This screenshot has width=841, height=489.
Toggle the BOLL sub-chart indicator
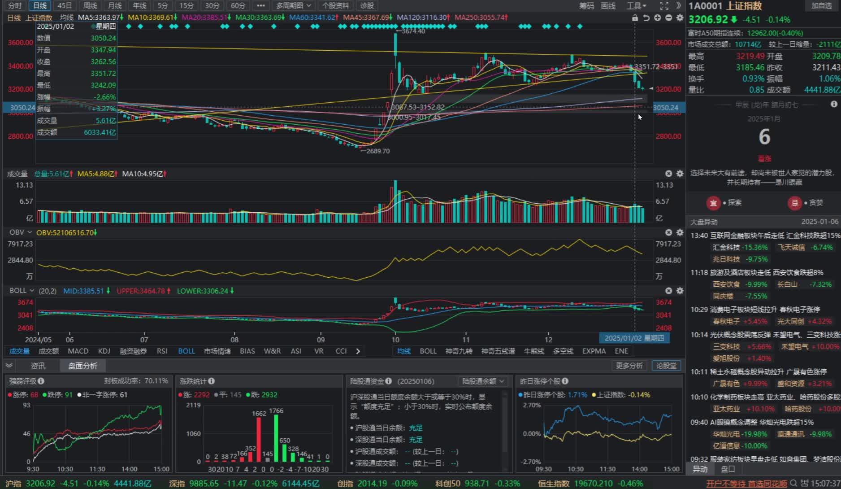(x=186, y=351)
